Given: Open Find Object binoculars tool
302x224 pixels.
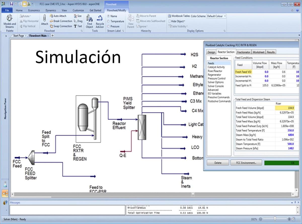Looking at the screenshot, I should tap(89, 21).
